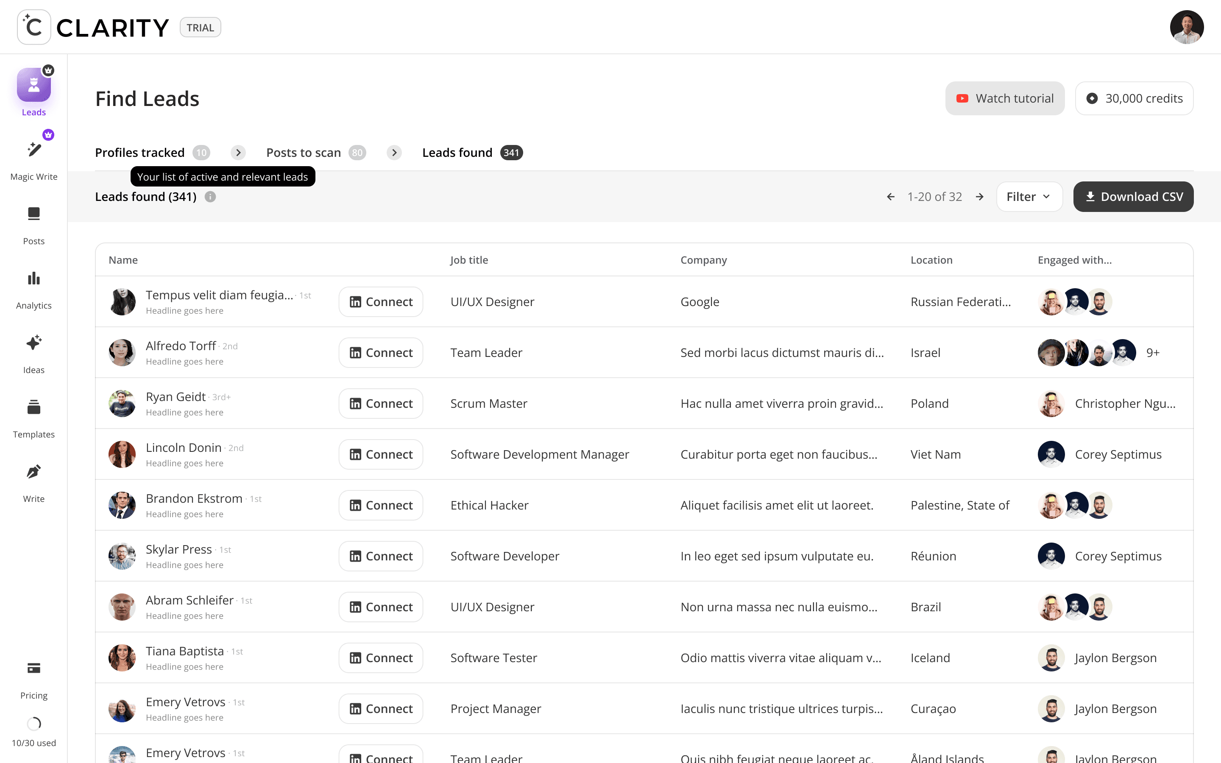This screenshot has width=1221, height=763.
Task: Open Magic Write wand icon
Action: (34, 149)
